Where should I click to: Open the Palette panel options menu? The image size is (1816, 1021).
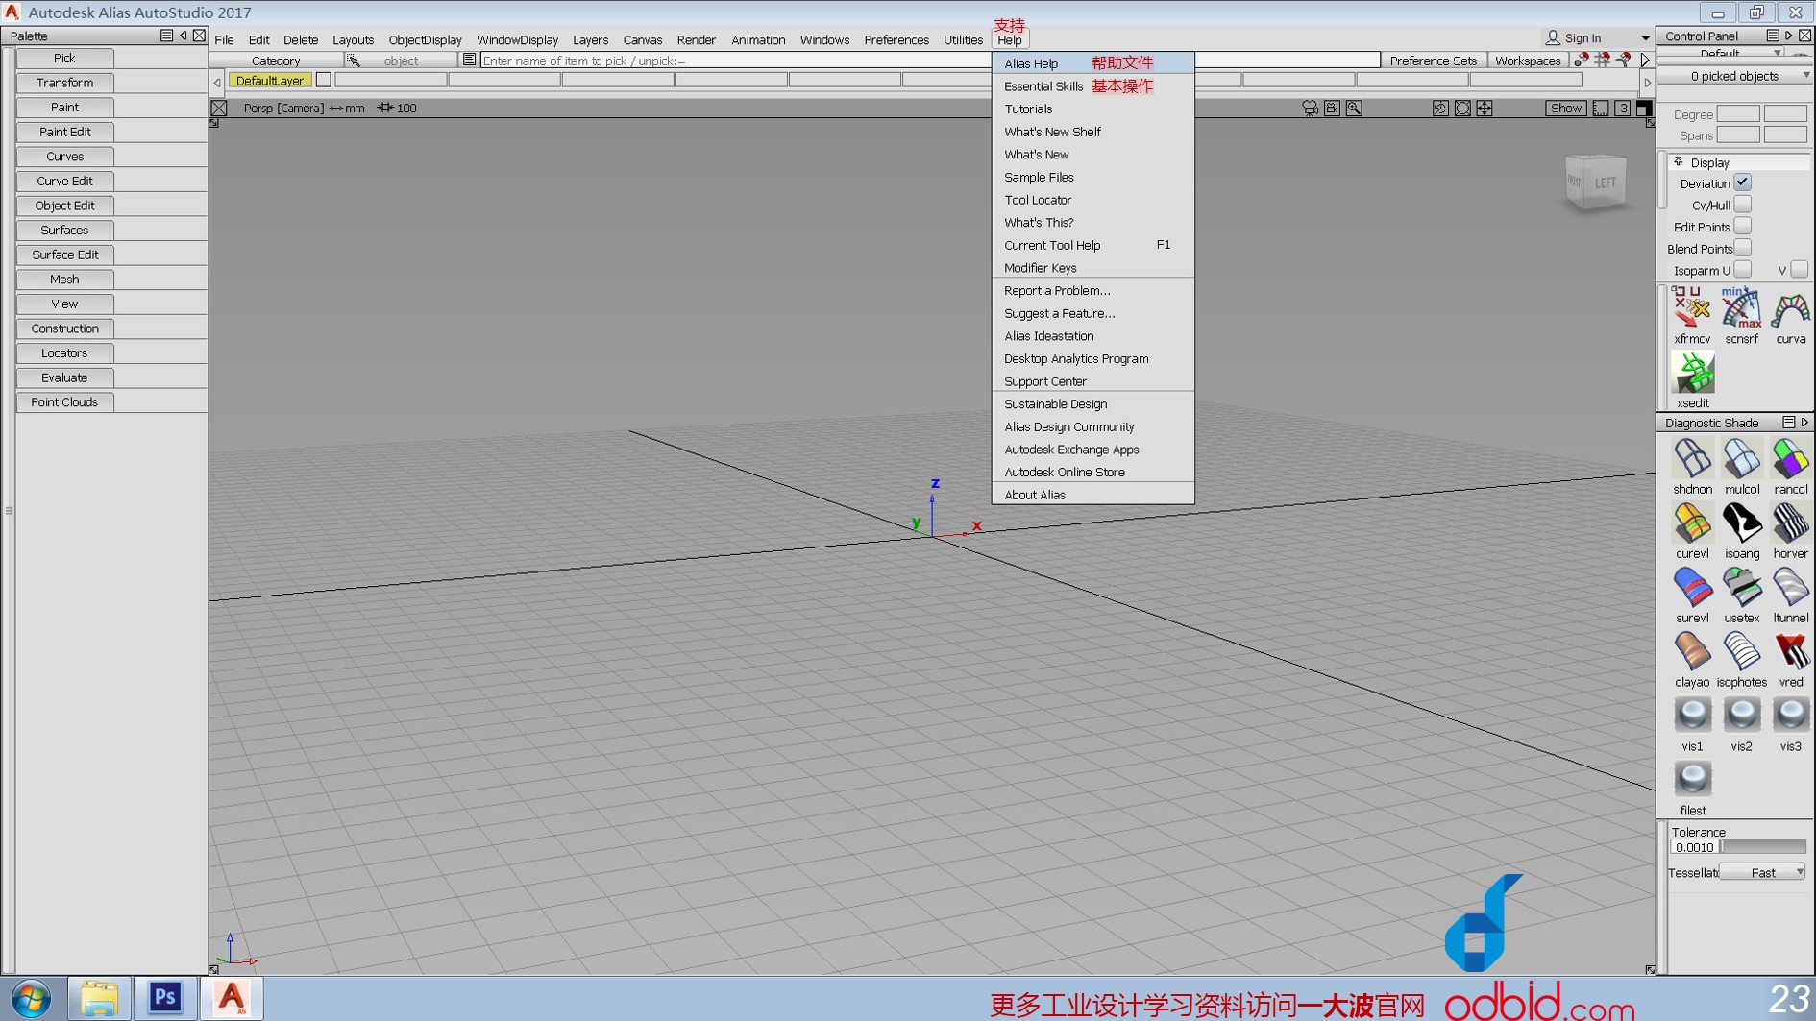166,36
